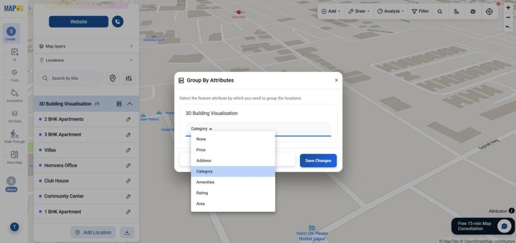516x243 pixels.
Task: Click the map pin icon beside search
Action: click(112, 78)
